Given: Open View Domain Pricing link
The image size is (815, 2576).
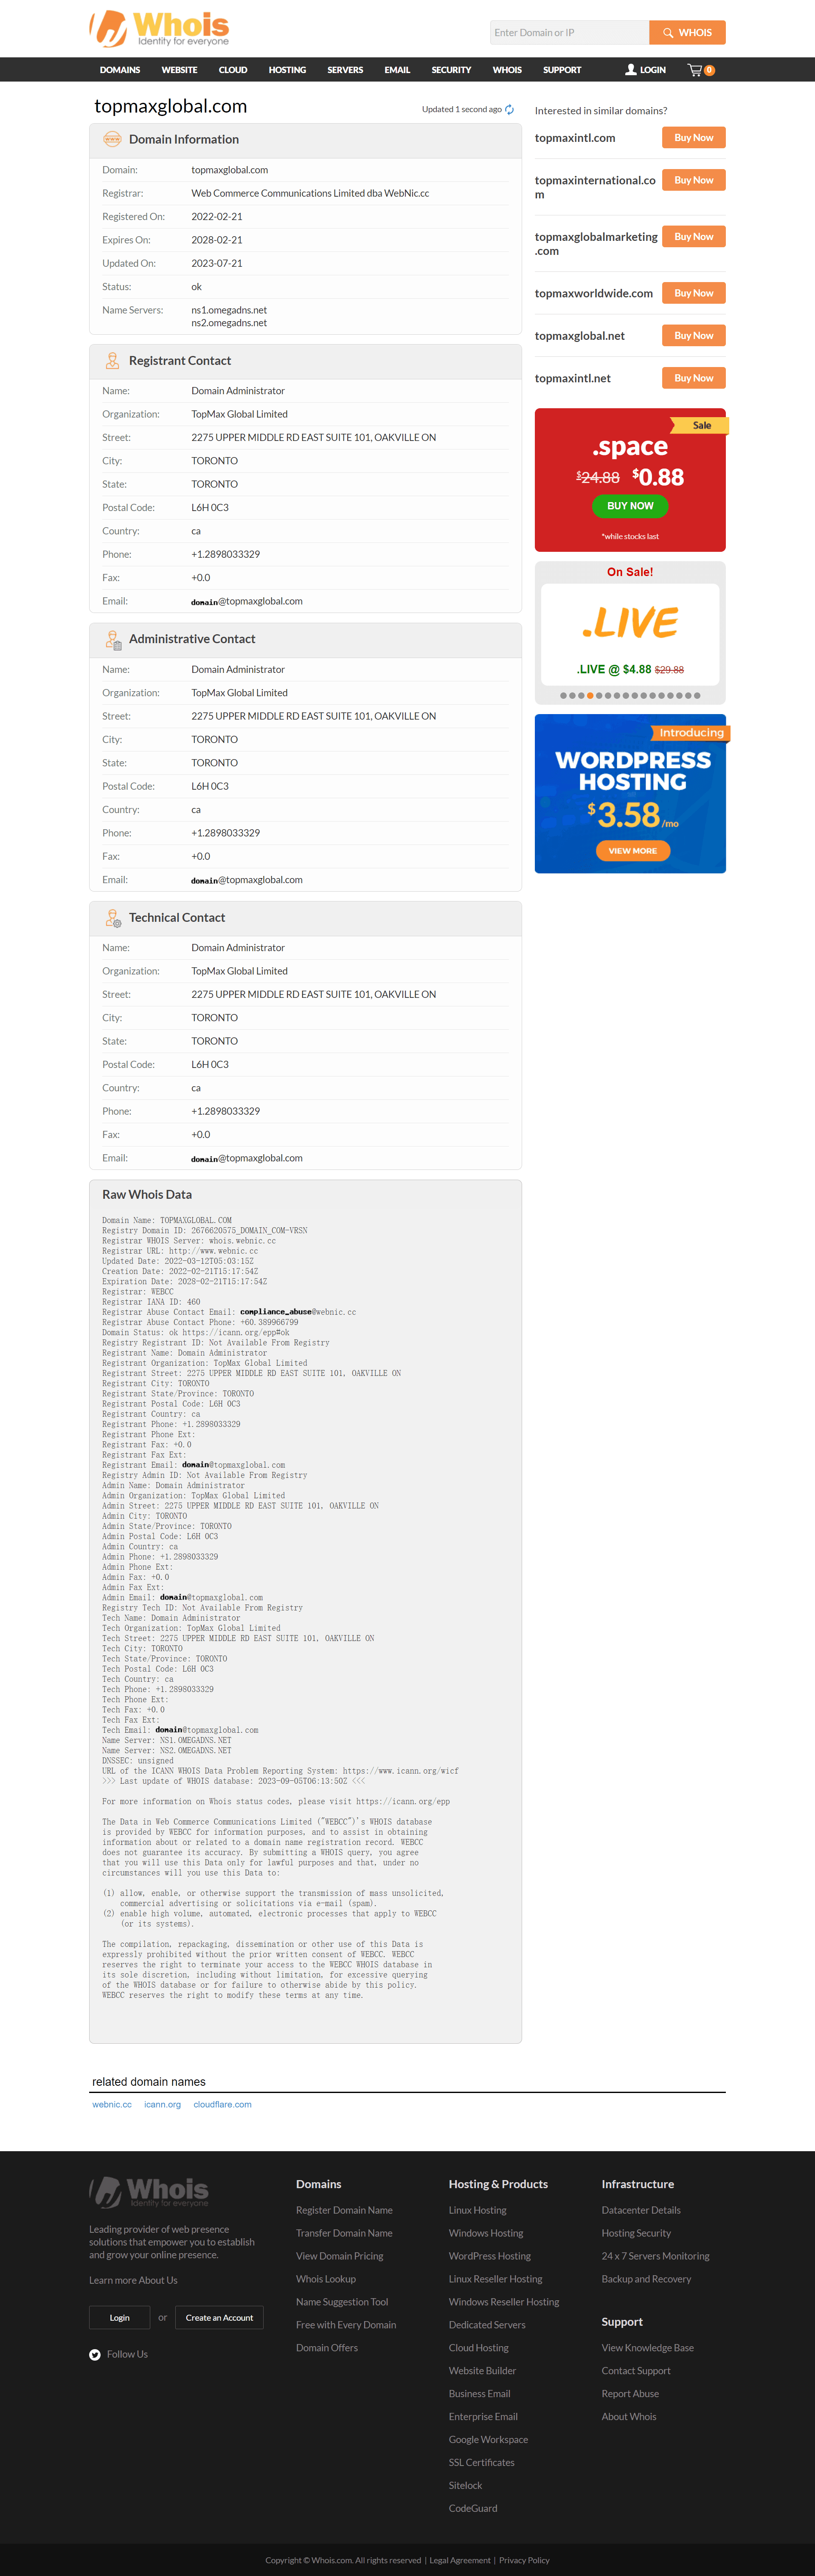Looking at the screenshot, I should click(x=340, y=2256).
